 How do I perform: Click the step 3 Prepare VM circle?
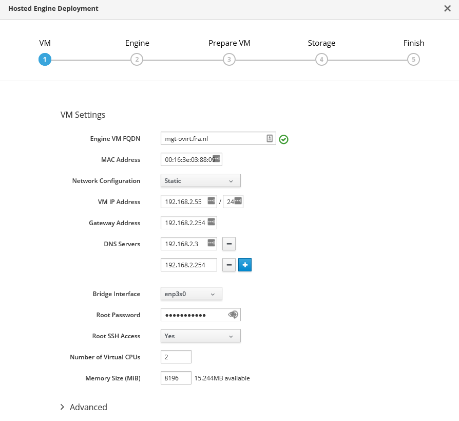(229, 60)
